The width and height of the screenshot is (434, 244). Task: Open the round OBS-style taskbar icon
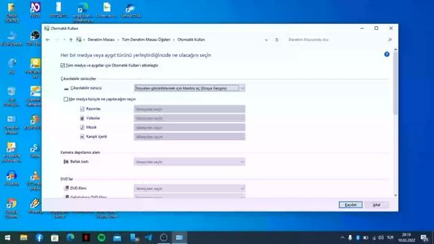tap(164, 238)
